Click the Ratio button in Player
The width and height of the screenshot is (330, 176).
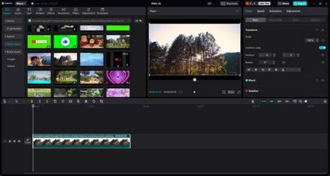(231, 92)
